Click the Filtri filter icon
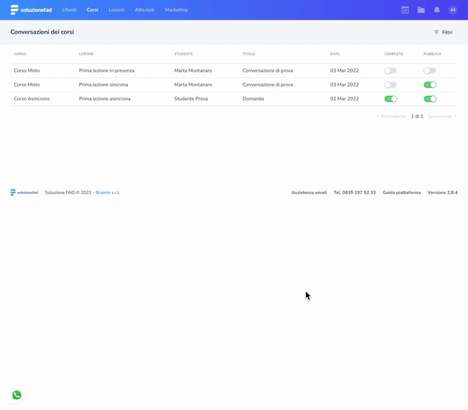This screenshot has height=410, width=468. point(437,33)
